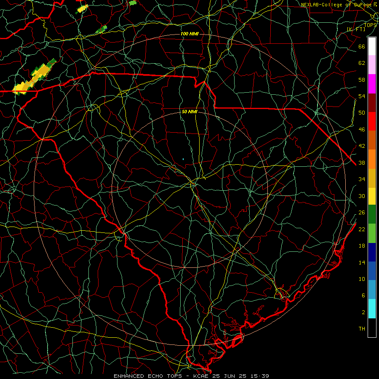Click the legend value '66'

point(362,46)
